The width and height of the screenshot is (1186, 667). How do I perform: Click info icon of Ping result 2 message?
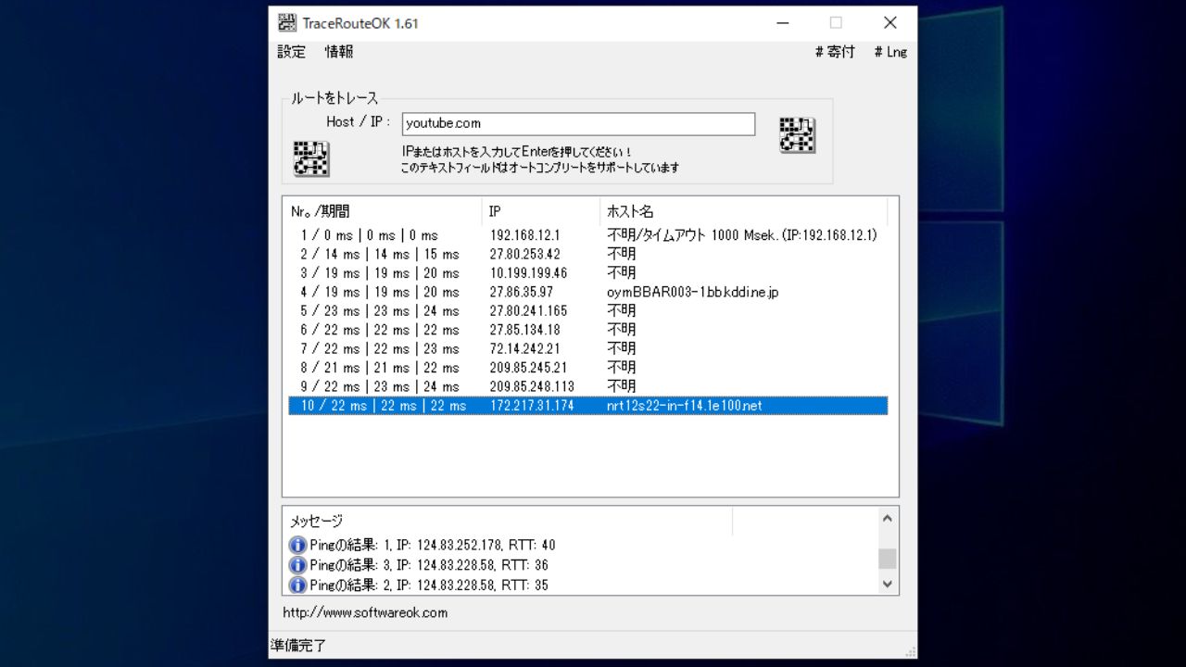coord(297,585)
